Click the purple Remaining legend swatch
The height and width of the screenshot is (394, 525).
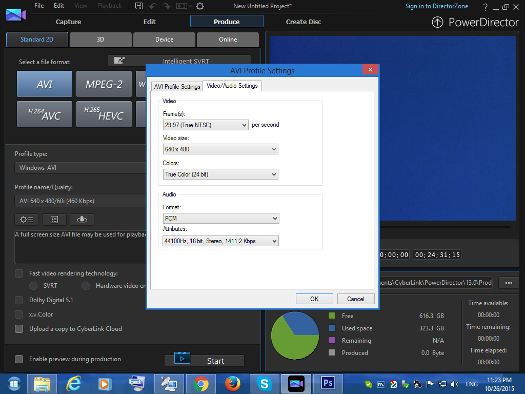332,341
